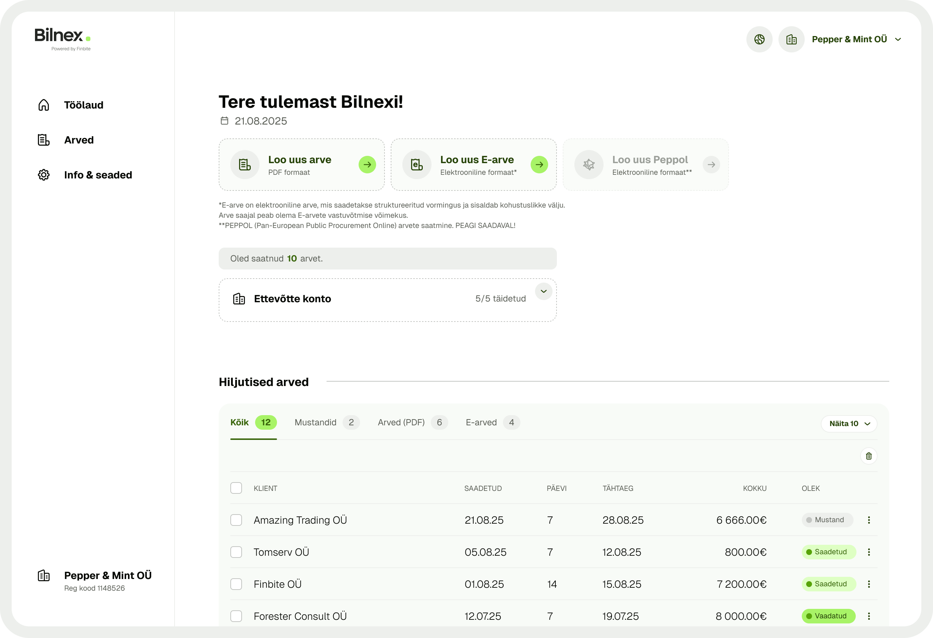Switch to Mustandid tab
The height and width of the screenshot is (638, 933).
(327, 422)
